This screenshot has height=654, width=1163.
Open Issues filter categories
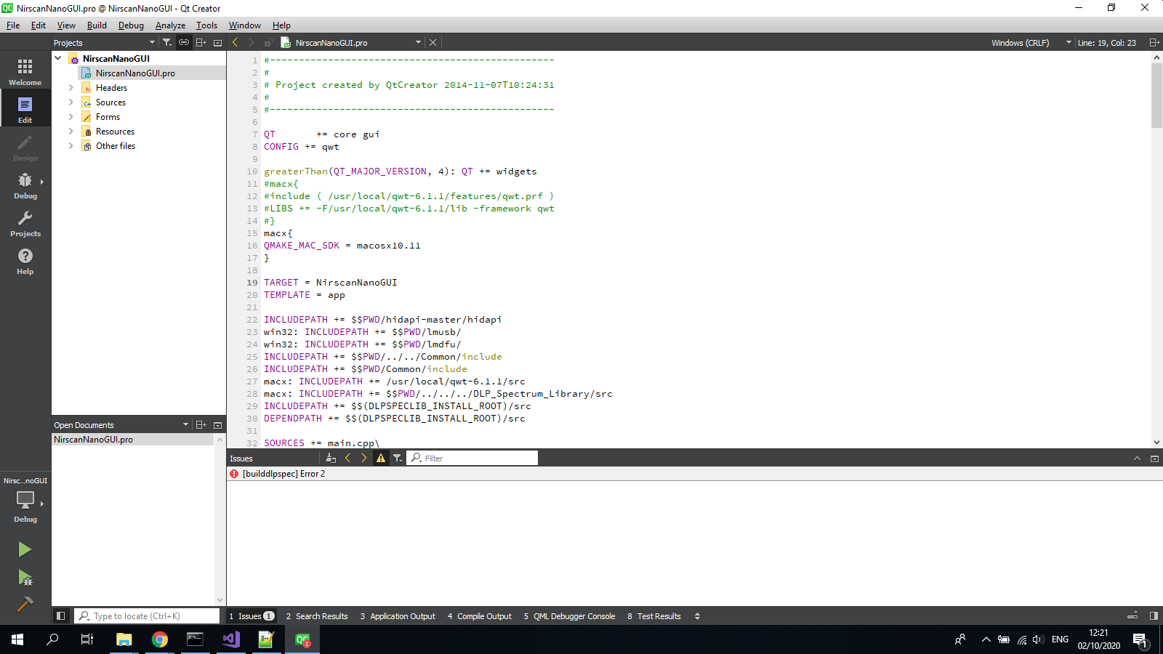[x=398, y=458]
